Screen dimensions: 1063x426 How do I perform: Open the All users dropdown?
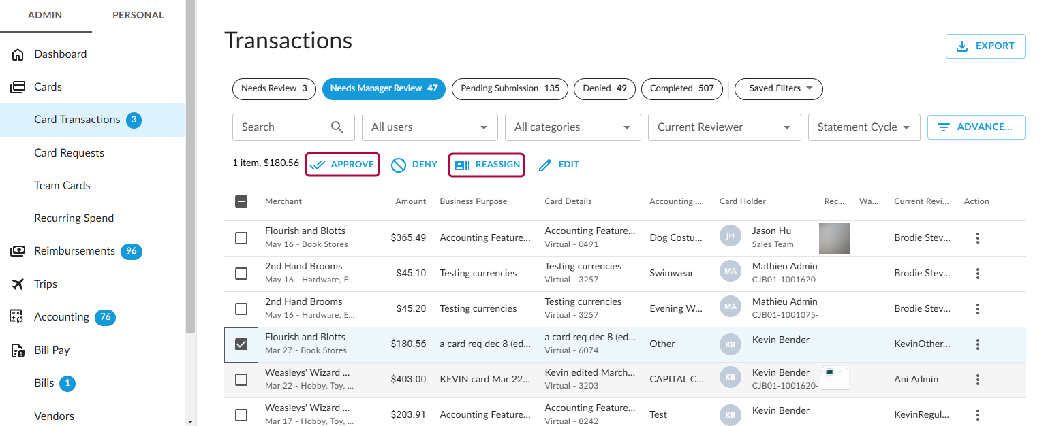[429, 127]
